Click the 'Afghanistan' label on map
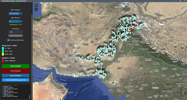 click(x=91, y=33)
